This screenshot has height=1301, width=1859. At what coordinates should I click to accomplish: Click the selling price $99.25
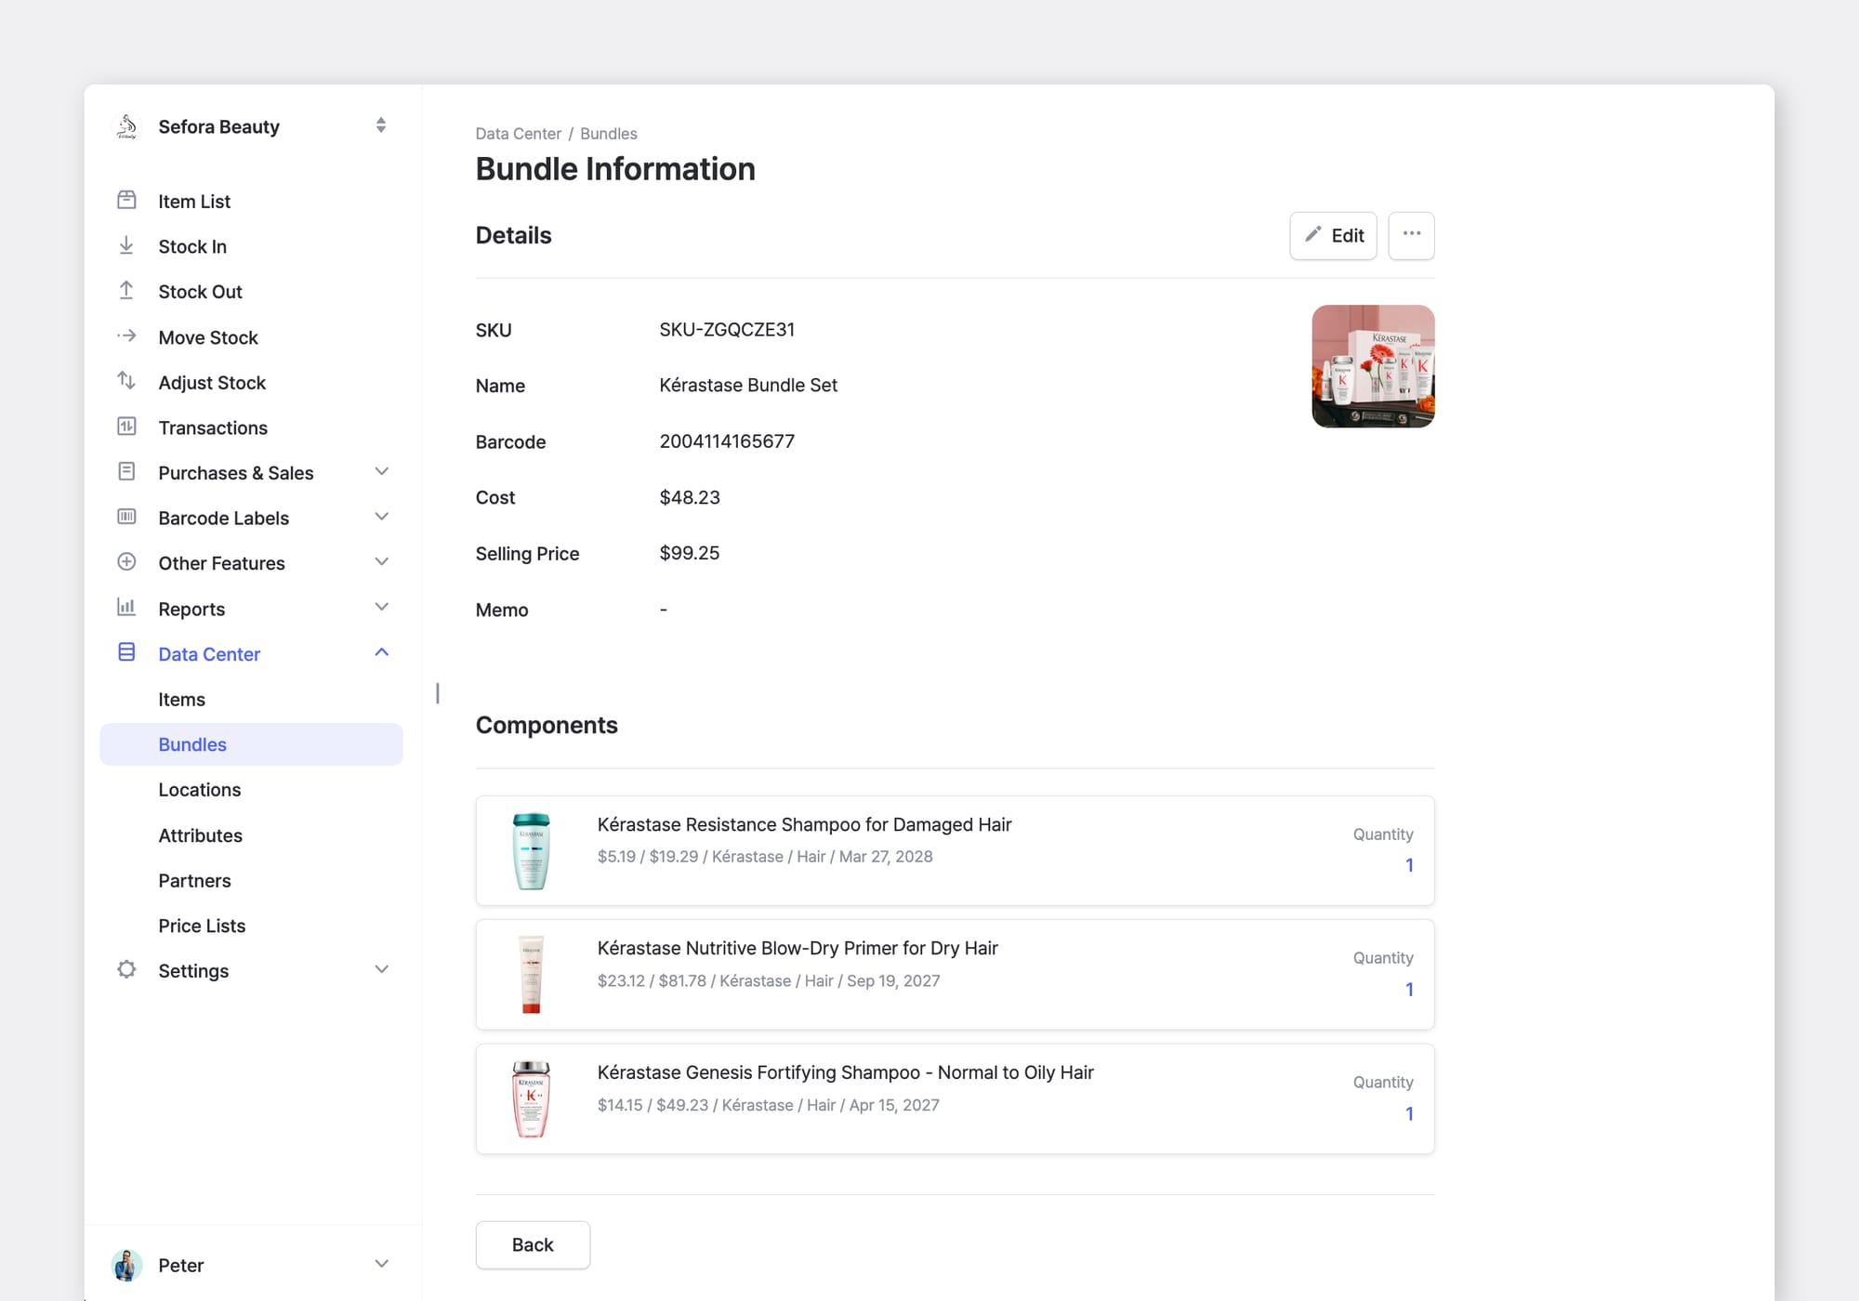pyautogui.click(x=690, y=553)
